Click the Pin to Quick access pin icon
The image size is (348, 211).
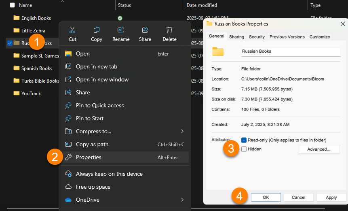68,105
